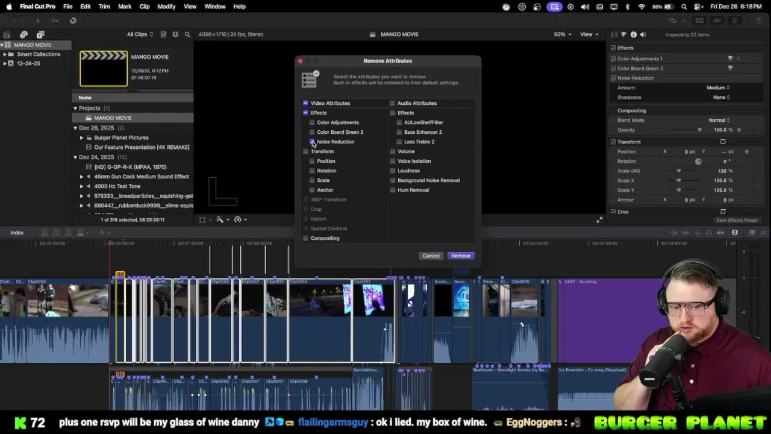Open the Mark menu

125,7
